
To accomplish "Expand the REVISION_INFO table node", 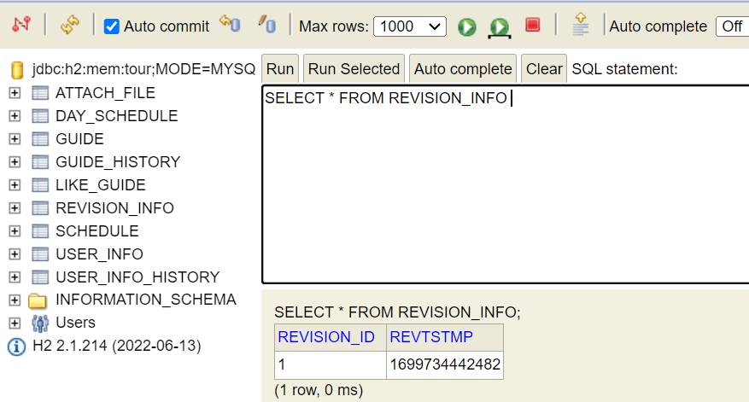I will click(x=15, y=208).
